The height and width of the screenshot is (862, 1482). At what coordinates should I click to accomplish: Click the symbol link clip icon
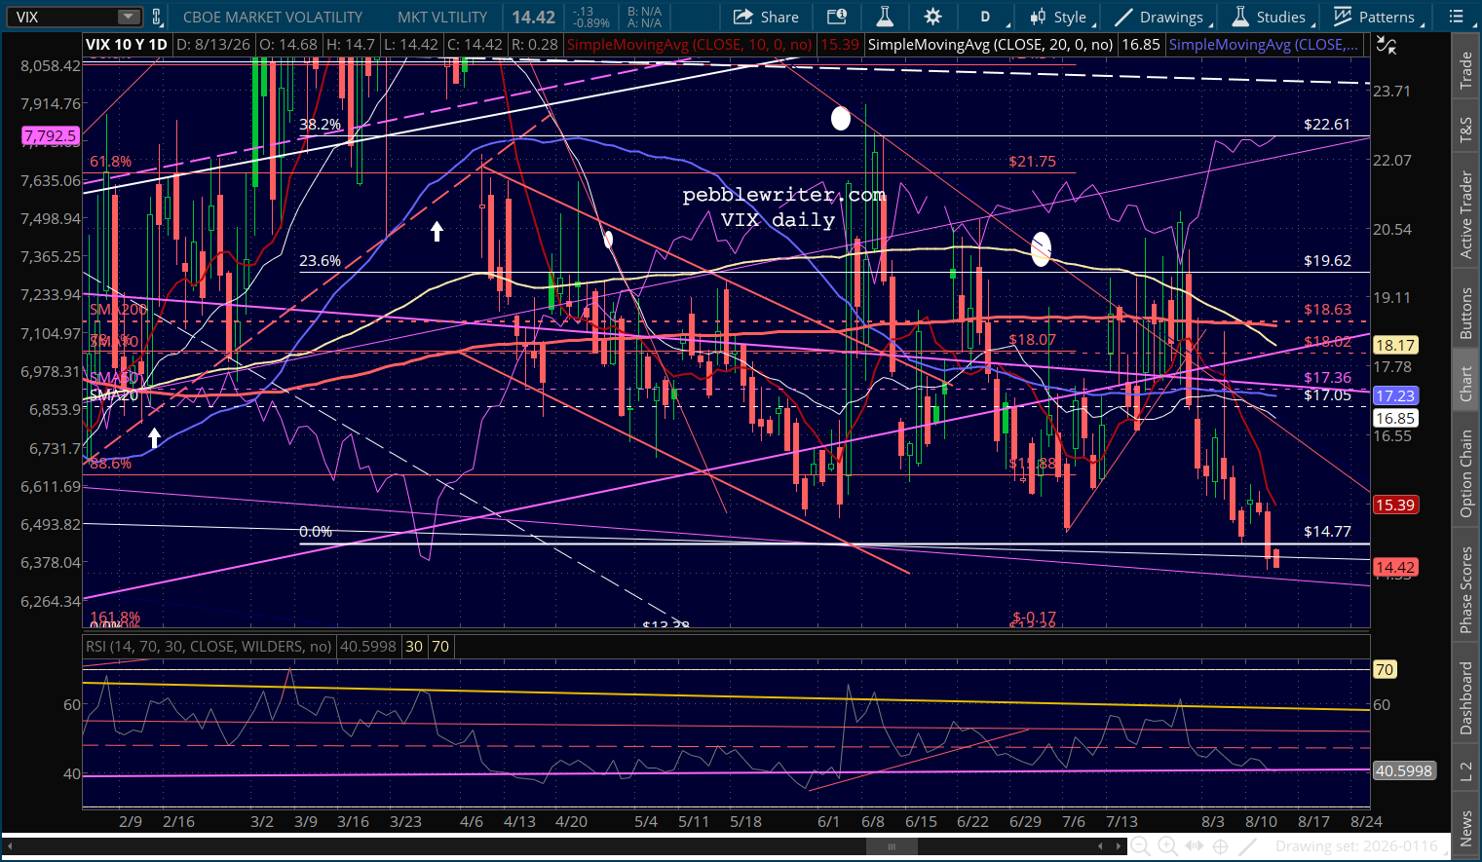coord(157,17)
